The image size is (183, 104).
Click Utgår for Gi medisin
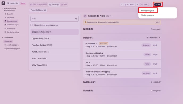tap(155, 45)
